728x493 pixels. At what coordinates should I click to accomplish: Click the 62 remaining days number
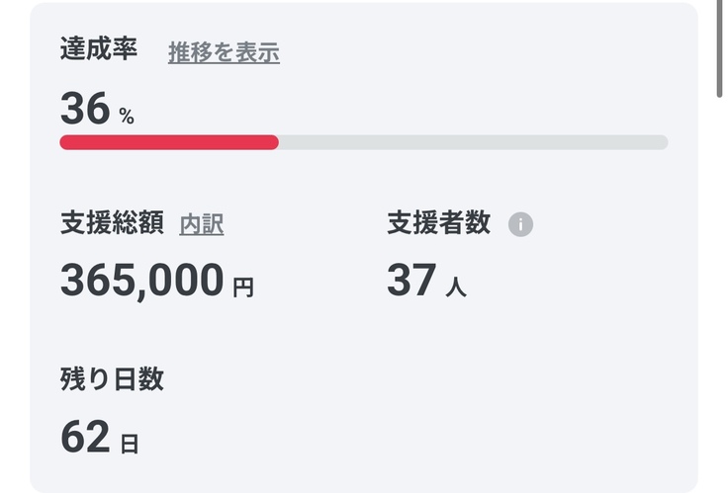click(x=85, y=437)
